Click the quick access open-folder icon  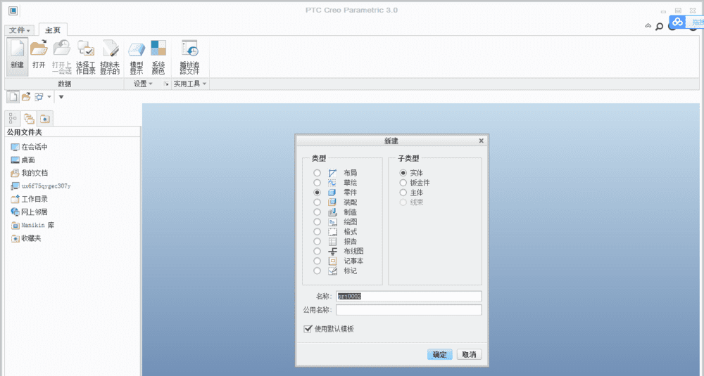26,97
